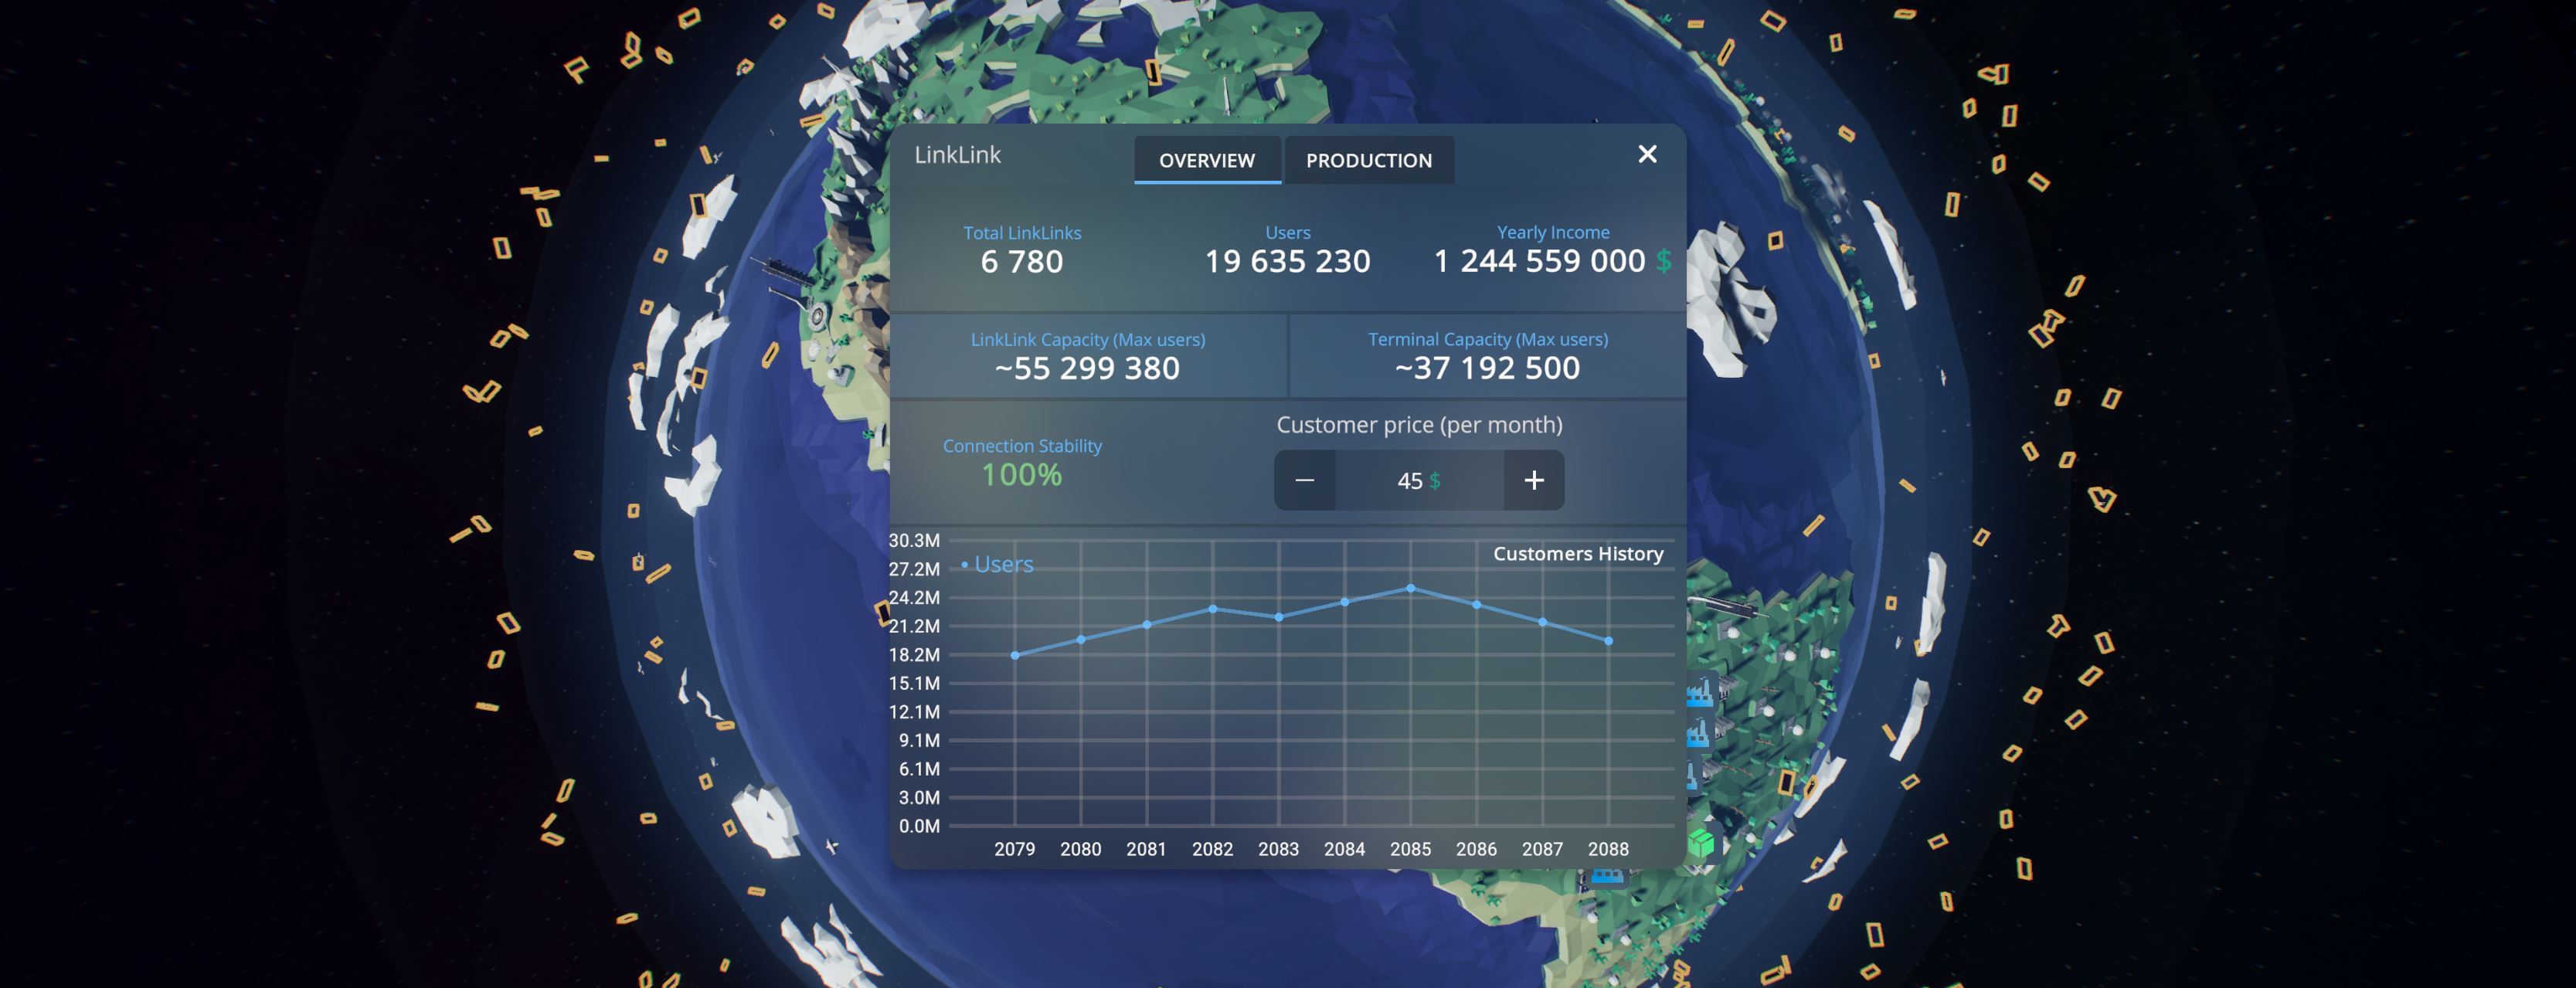Screen dimensions: 2576x988
Task: Click the Users count 19 635 230
Action: (x=1287, y=262)
